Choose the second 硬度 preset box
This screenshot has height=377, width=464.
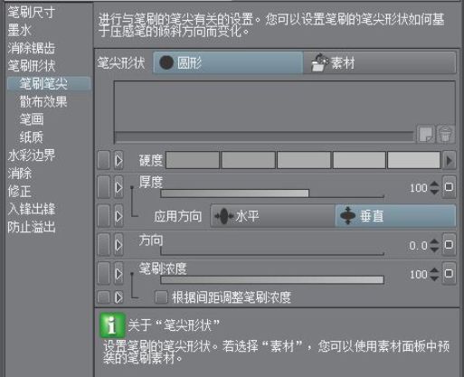(248, 160)
